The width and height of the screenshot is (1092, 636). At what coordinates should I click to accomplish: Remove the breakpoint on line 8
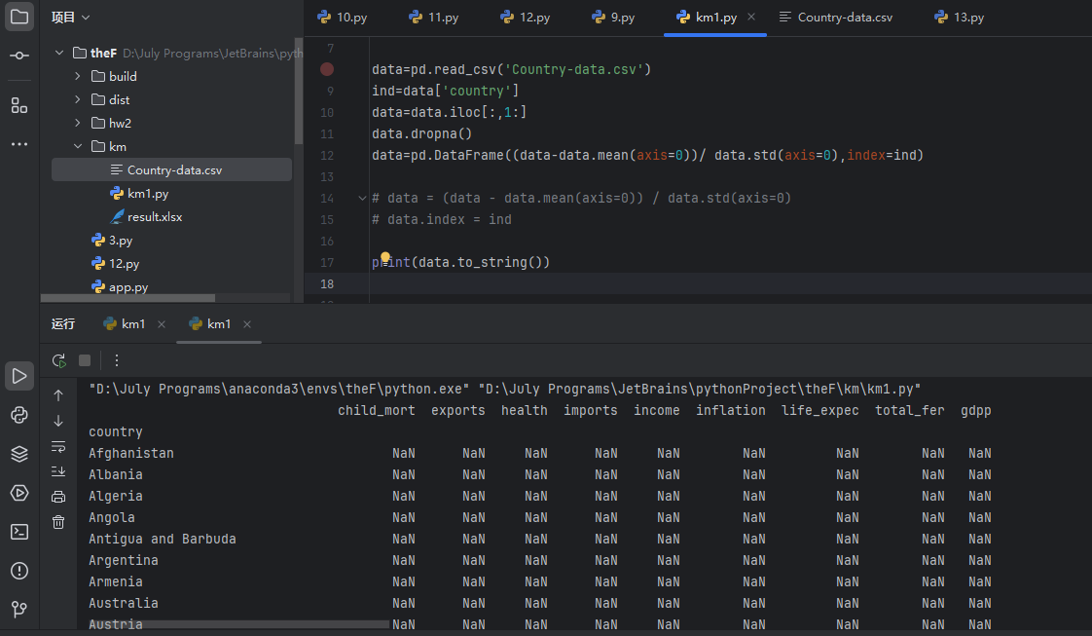coord(327,69)
